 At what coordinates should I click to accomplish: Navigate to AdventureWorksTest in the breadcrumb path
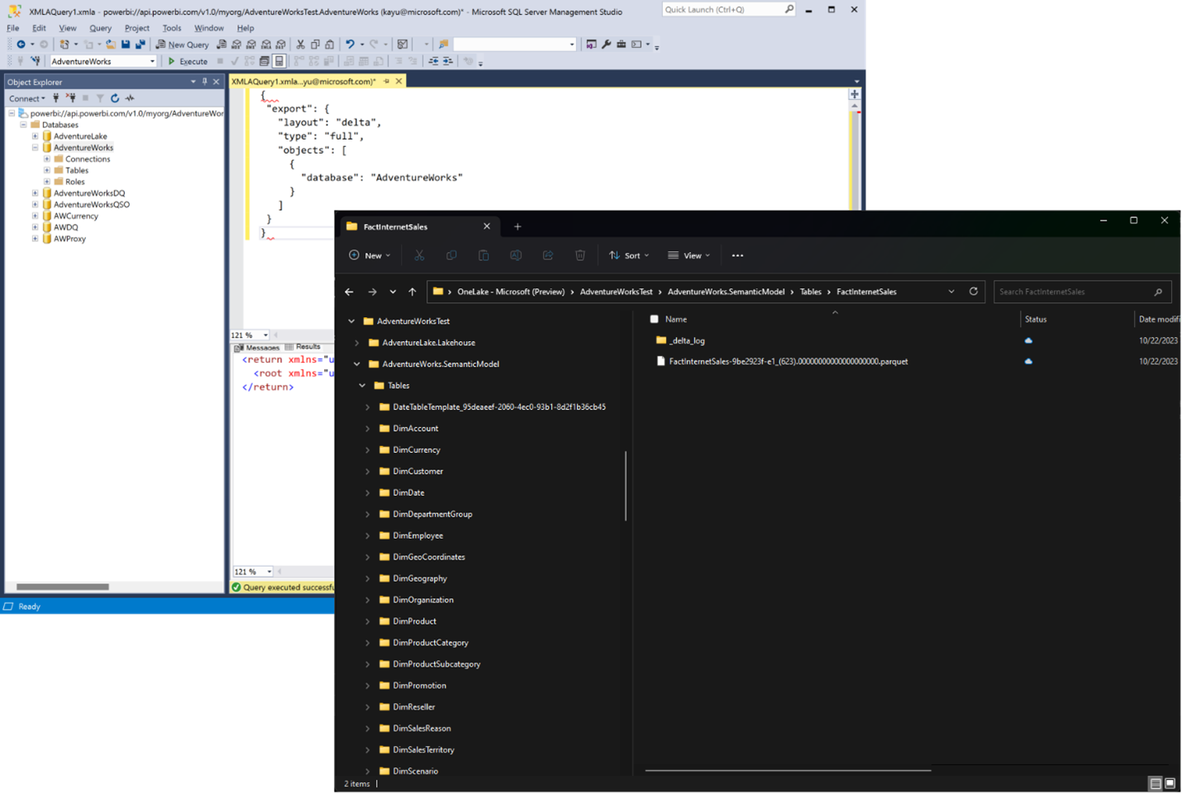click(x=616, y=291)
